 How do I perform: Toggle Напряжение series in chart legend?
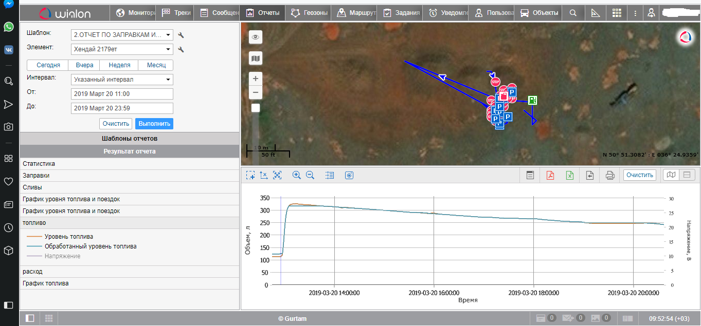(x=62, y=256)
